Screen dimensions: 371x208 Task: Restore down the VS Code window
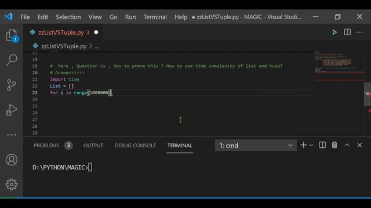(337, 17)
